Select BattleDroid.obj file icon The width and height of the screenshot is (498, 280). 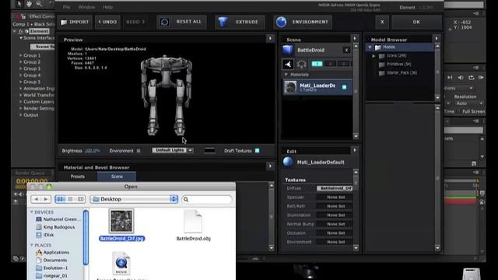[193, 221]
